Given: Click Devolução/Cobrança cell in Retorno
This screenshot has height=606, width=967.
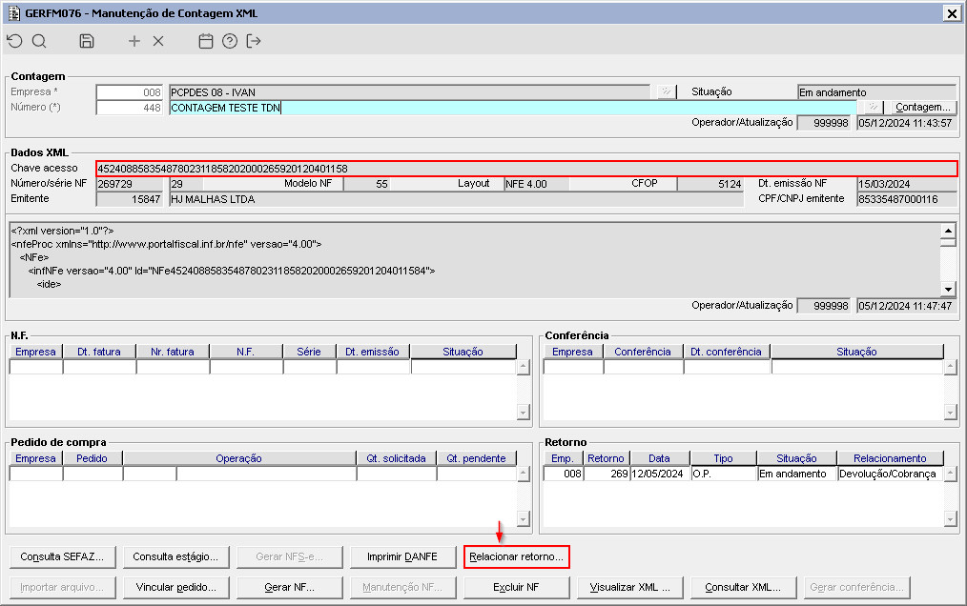Looking at the screenshot, I should pos(891,475).
